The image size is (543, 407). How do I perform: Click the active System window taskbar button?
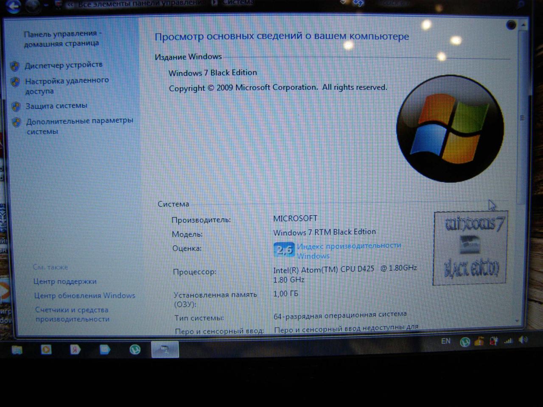165,350
